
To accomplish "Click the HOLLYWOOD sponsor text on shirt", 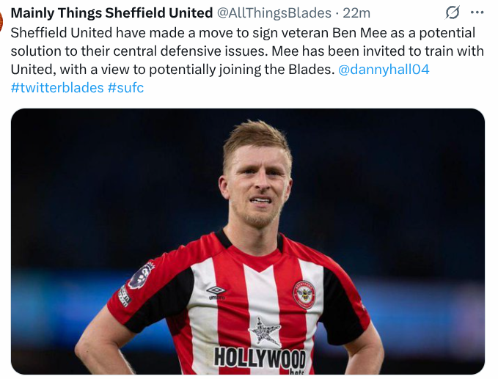I will [260, 358].
